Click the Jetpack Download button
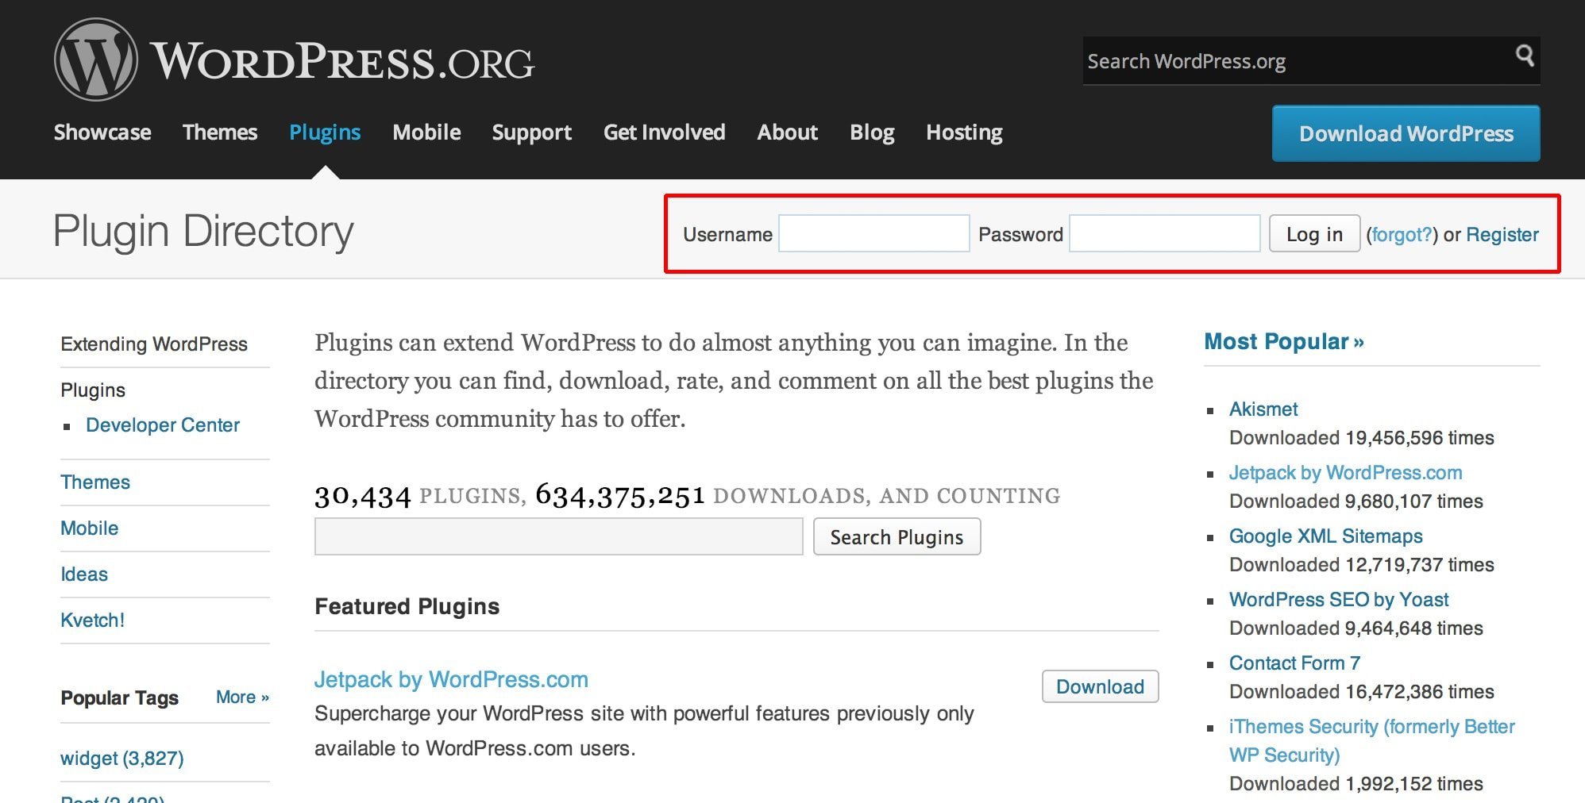Screen dimensions: 1585x803 pyautogui.click(x=1100, y=686)
